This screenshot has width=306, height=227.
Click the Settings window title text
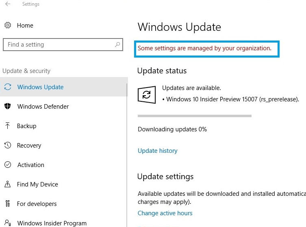[x=31, y=4]
